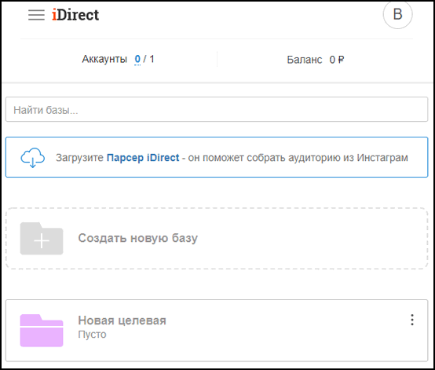435x370 pixels.
Task: Click the iDirect logo
Action: tap(75, 15)
